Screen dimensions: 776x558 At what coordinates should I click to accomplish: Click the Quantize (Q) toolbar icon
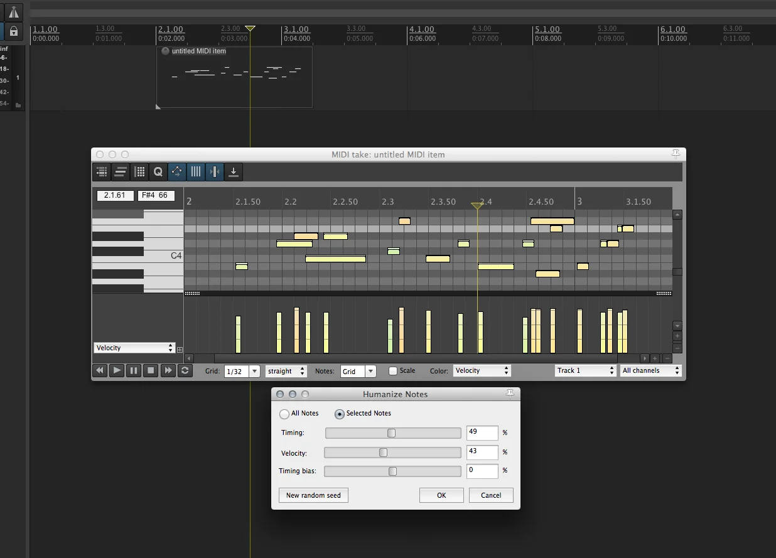(158, 172)
